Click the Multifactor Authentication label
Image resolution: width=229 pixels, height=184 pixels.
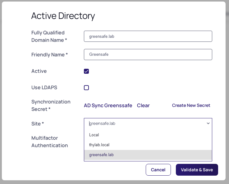[x=49, y=142]
